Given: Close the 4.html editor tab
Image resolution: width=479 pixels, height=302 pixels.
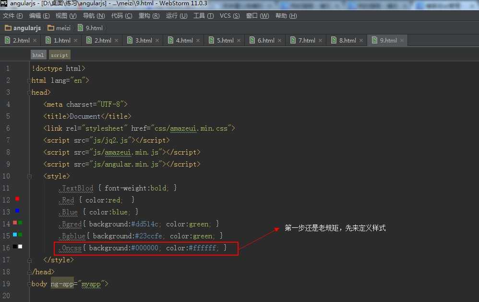Looking at the screenshot, I should click(x=198, y=41).
